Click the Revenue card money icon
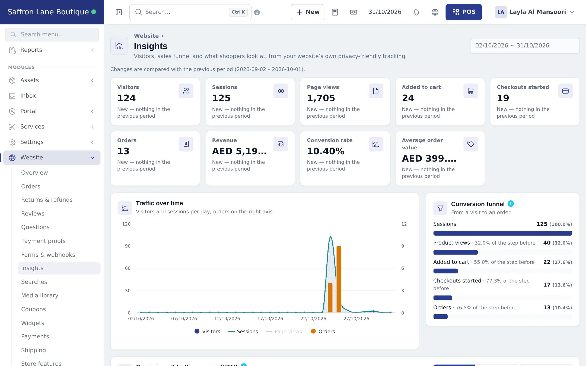The height and width of the screenshot is (366, 586). click(x=281, y=144)
